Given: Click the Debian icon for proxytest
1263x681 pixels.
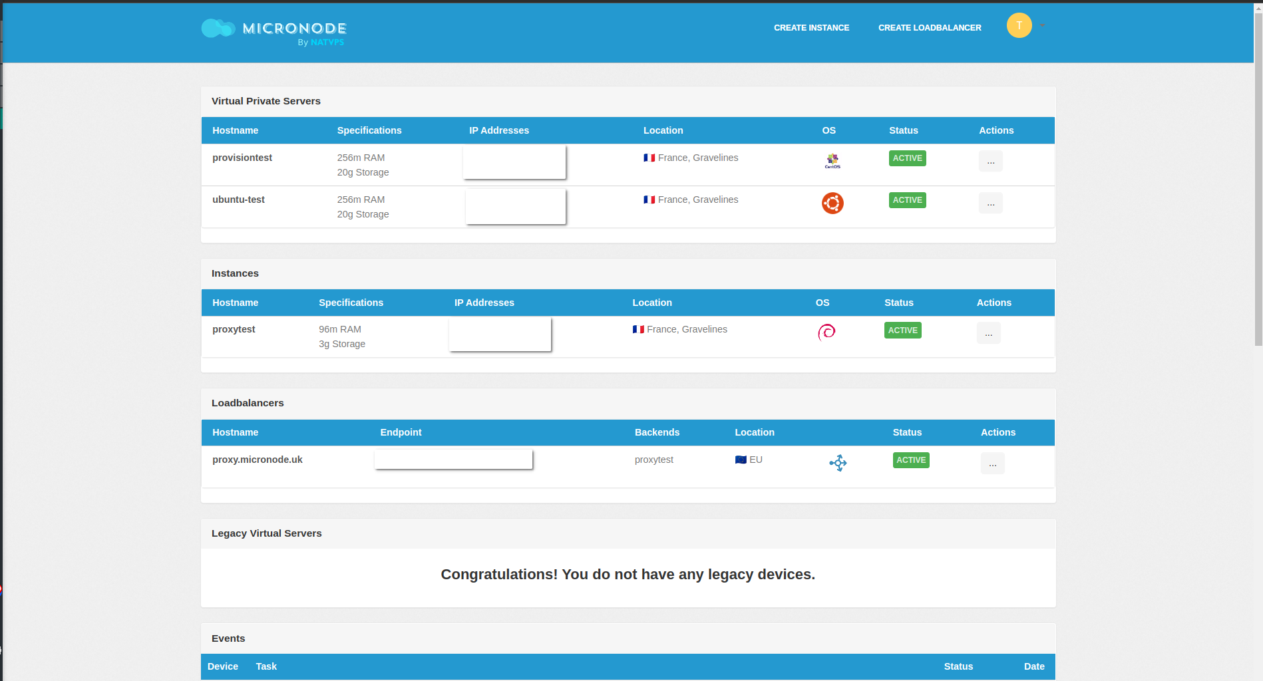Looking at the screenshot, I should click(826, 332).
